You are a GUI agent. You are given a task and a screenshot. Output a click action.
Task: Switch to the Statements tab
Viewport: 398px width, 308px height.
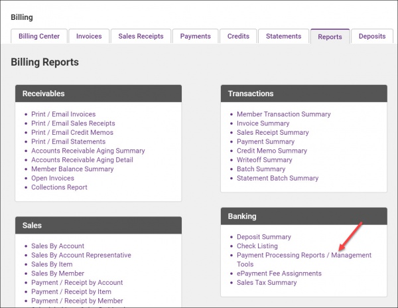pos(283,37)
